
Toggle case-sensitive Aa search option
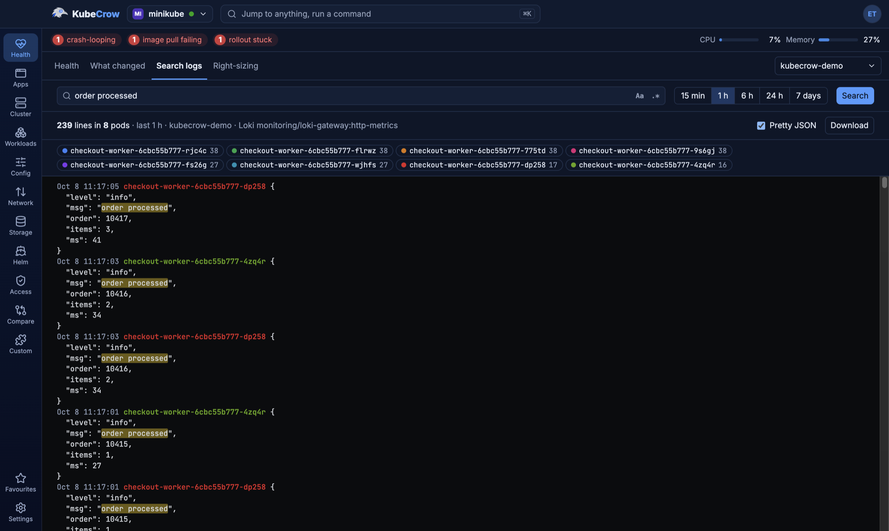[639, 96]
